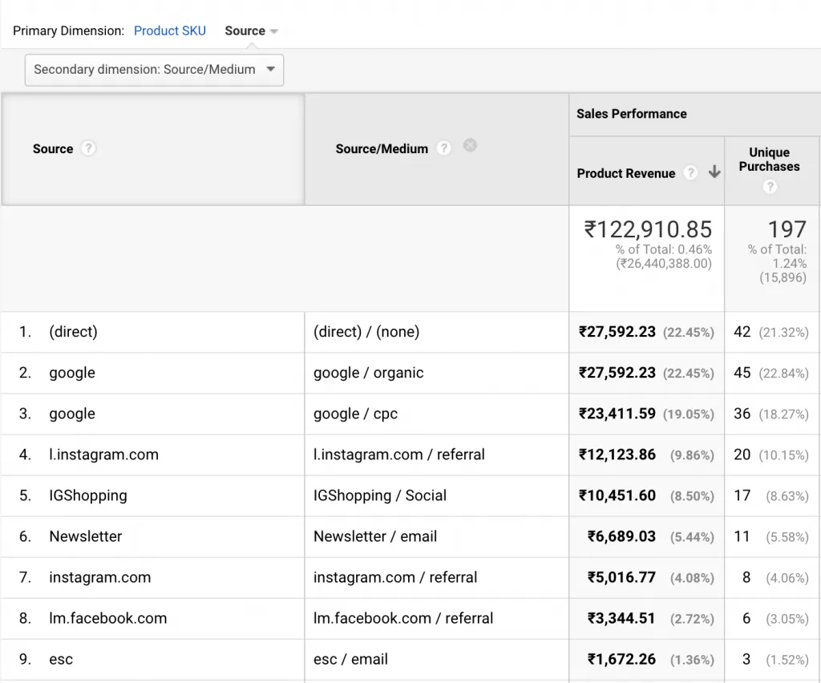Click the total revenue ₹122,910.85
This screenshot has width=821, height=683.
[x=648, y=229]
